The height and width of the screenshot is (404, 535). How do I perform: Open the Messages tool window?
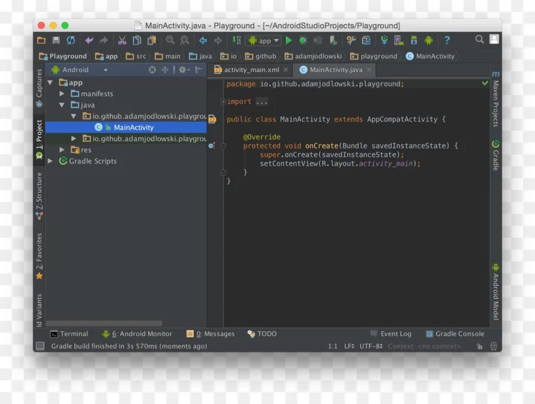210,334
